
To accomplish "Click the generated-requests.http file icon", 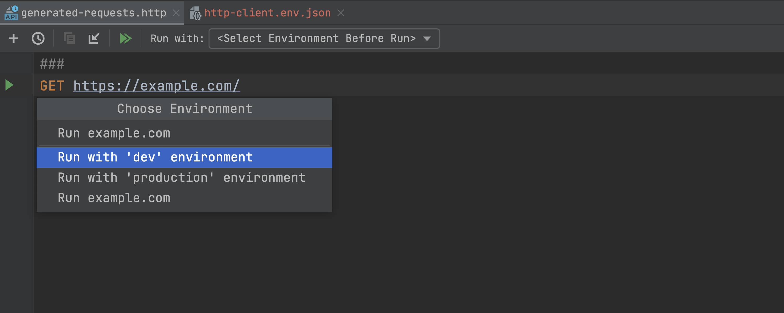I will (11, 13).
